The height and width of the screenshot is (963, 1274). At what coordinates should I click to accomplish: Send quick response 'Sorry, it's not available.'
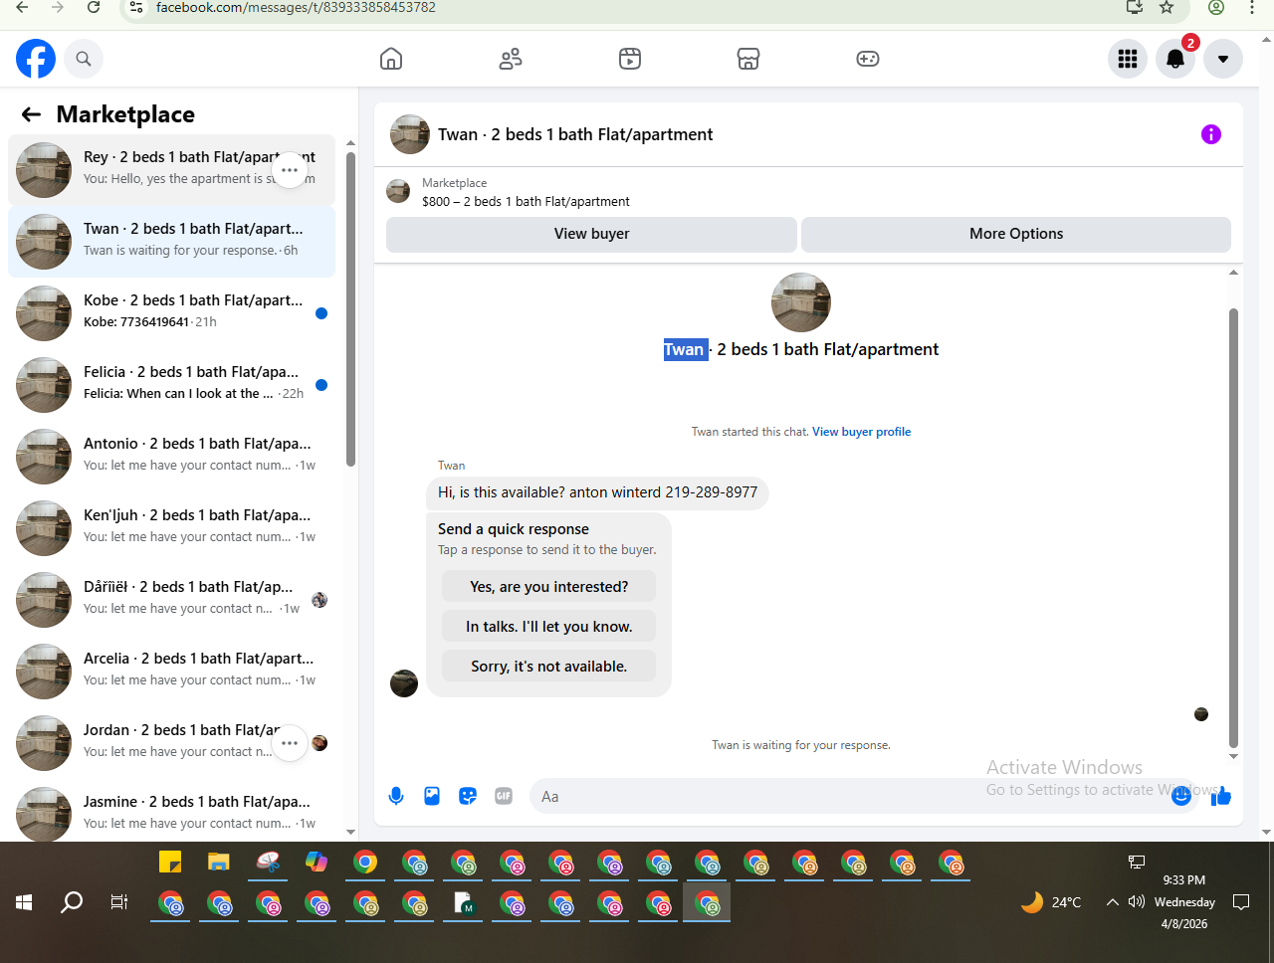click(549, 667)
